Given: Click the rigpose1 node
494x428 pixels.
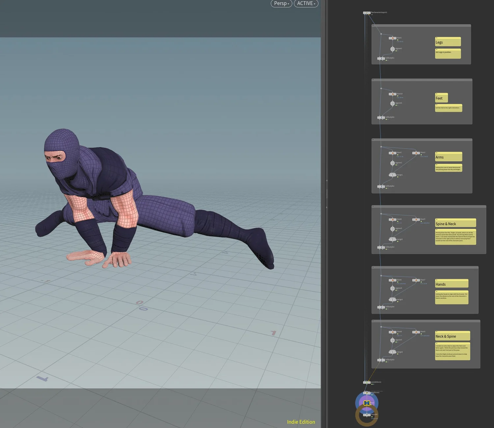Looking at the screenshot, I should pyautogui.click(x=392, y=49).
